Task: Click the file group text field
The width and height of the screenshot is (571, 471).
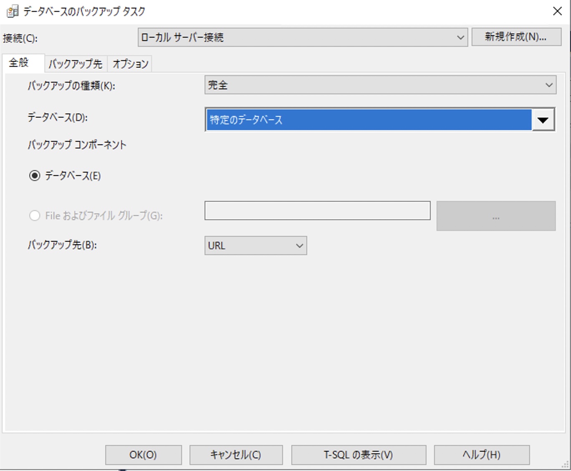Action: pos(317,210)
